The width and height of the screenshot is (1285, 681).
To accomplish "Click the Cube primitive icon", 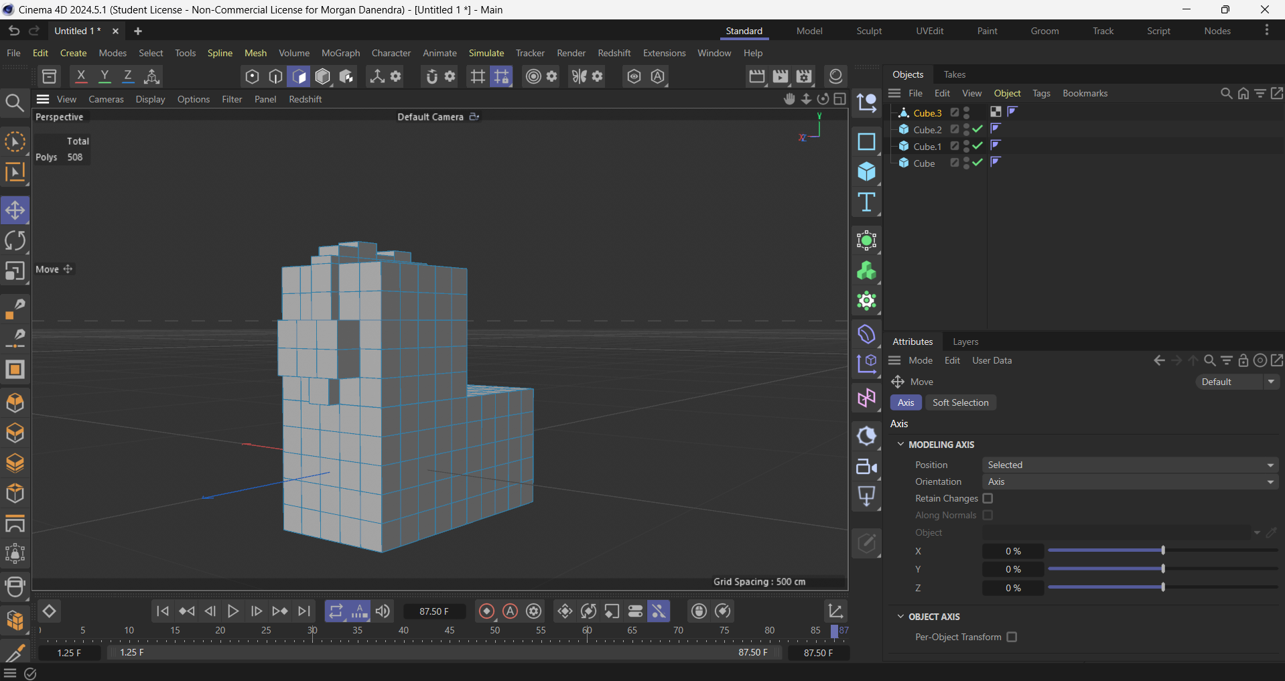I will (866, 172).
